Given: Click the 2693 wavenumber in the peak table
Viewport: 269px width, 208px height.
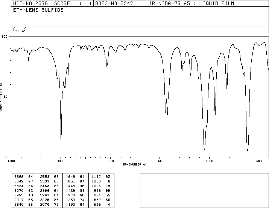Looking at the screenshot, I should coord(45,177).
